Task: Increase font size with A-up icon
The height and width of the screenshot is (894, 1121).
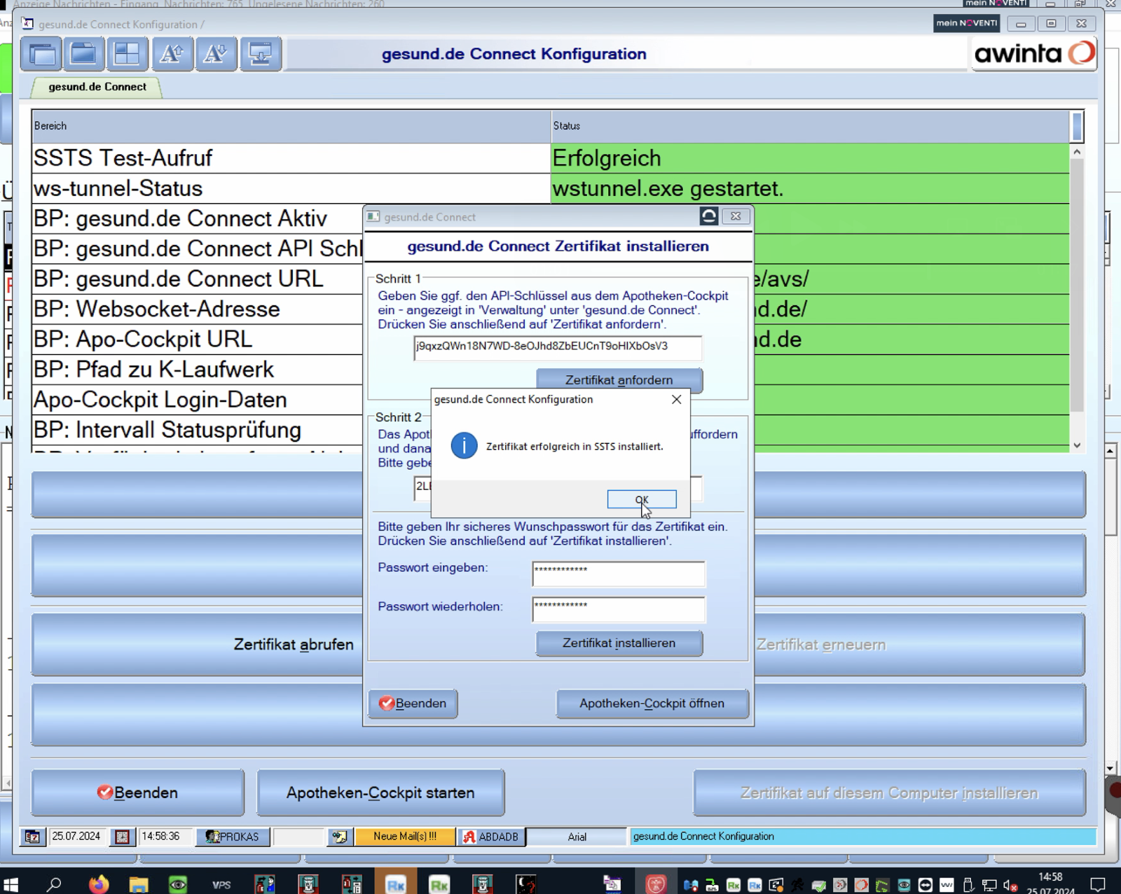Action: pyautogui.click(x=172, y=54)
